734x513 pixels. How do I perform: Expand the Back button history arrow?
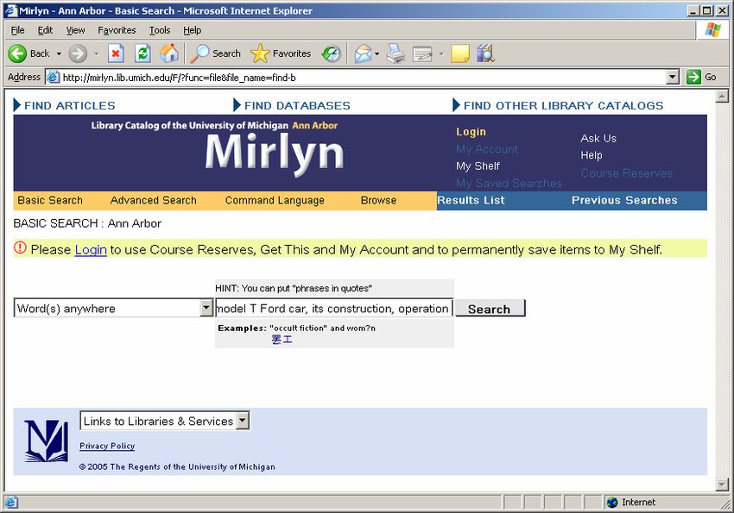tap(59, 53)
